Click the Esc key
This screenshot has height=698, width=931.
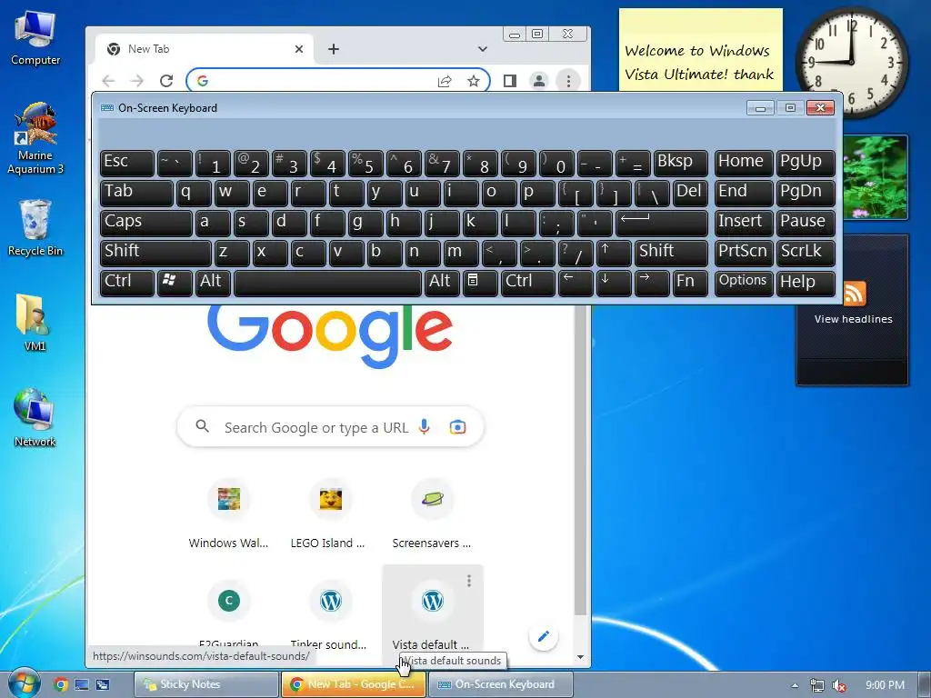coord(127,163)
